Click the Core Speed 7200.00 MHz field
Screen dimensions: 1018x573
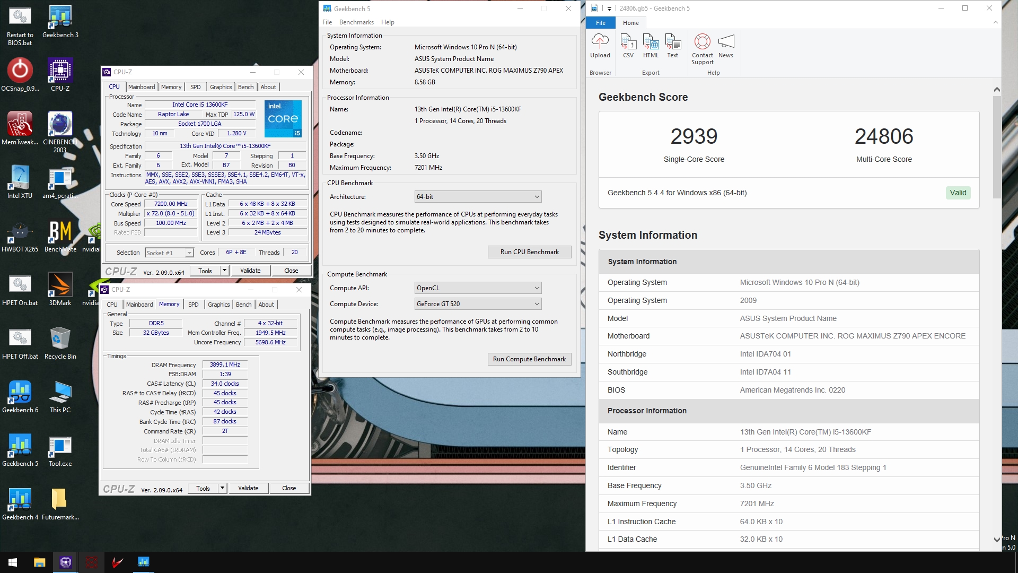coord(171,204)
